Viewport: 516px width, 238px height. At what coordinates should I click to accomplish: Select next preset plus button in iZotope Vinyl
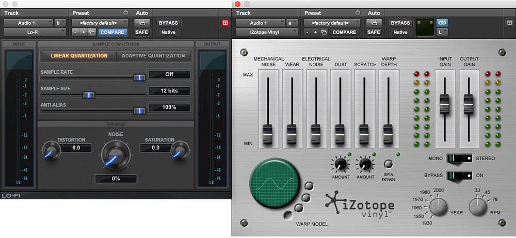coord(316,32)
